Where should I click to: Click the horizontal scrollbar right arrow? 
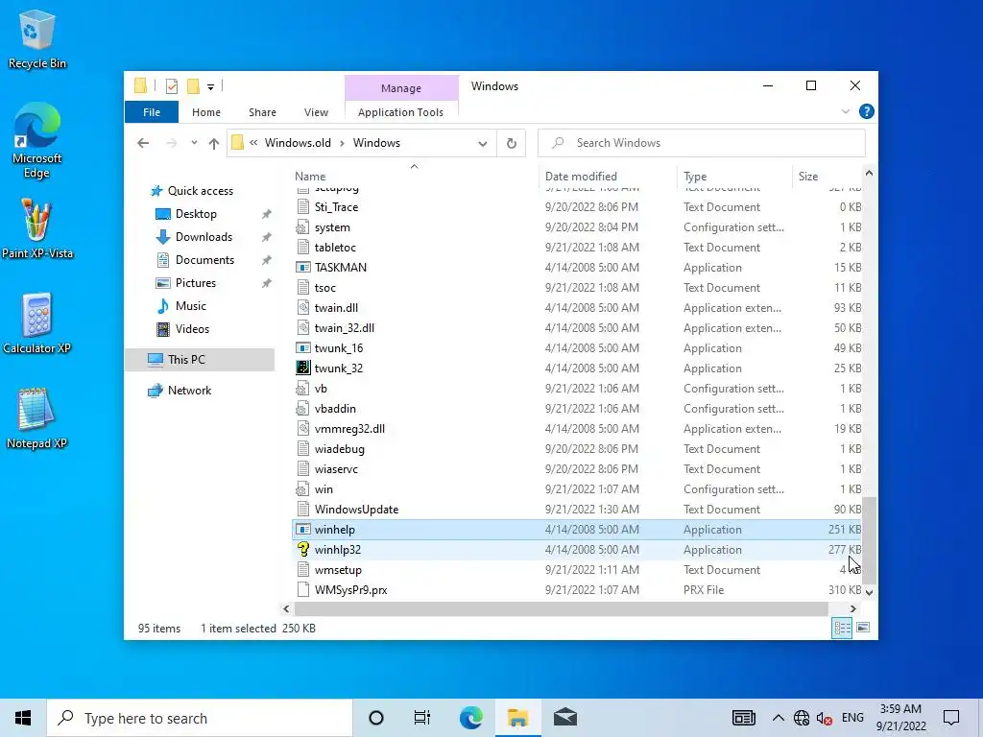[852, 608]
